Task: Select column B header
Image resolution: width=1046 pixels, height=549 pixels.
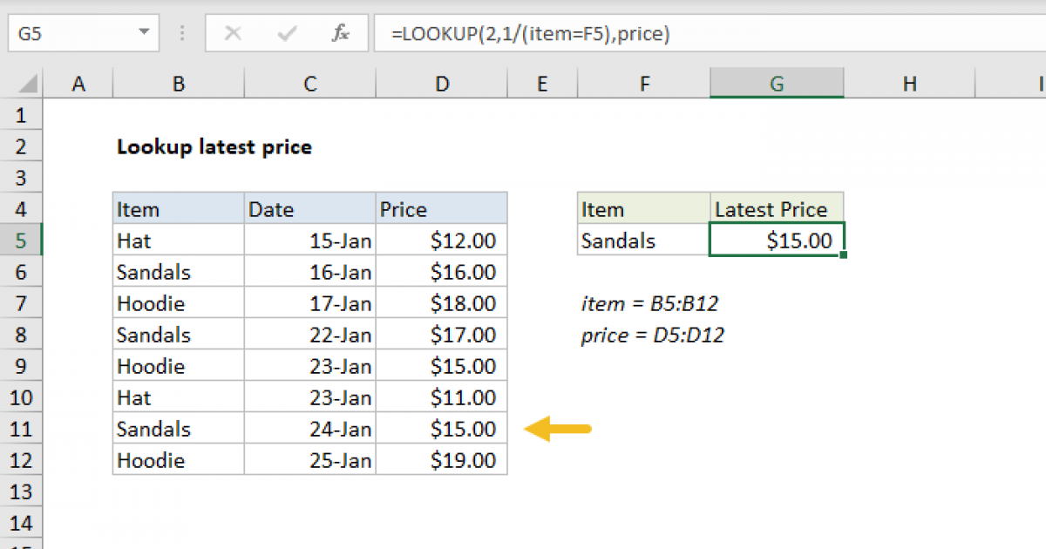Action: pyautogui.click(x=178, y=83)
